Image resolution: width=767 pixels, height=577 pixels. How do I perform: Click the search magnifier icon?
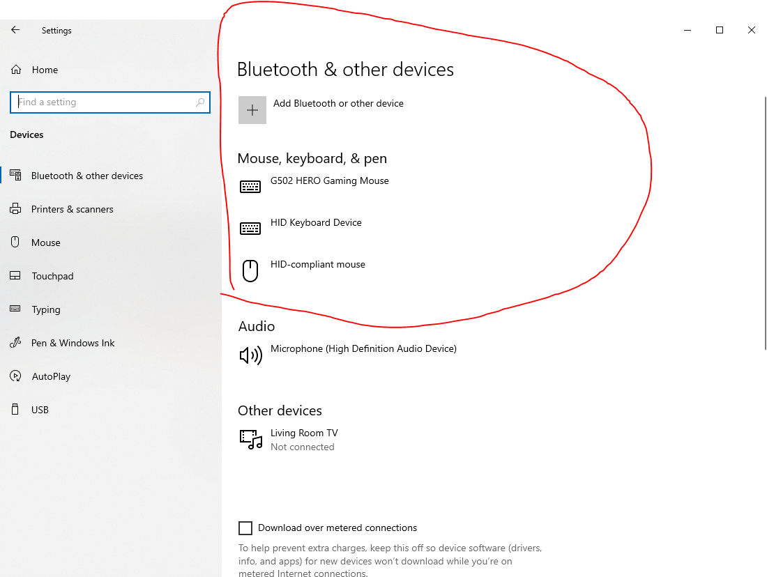[200, 102]
